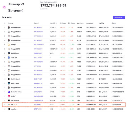Click the ChainLink Token currency name
Image resolution: width=128 pixels, height=113 pixels.
point(16,92)
